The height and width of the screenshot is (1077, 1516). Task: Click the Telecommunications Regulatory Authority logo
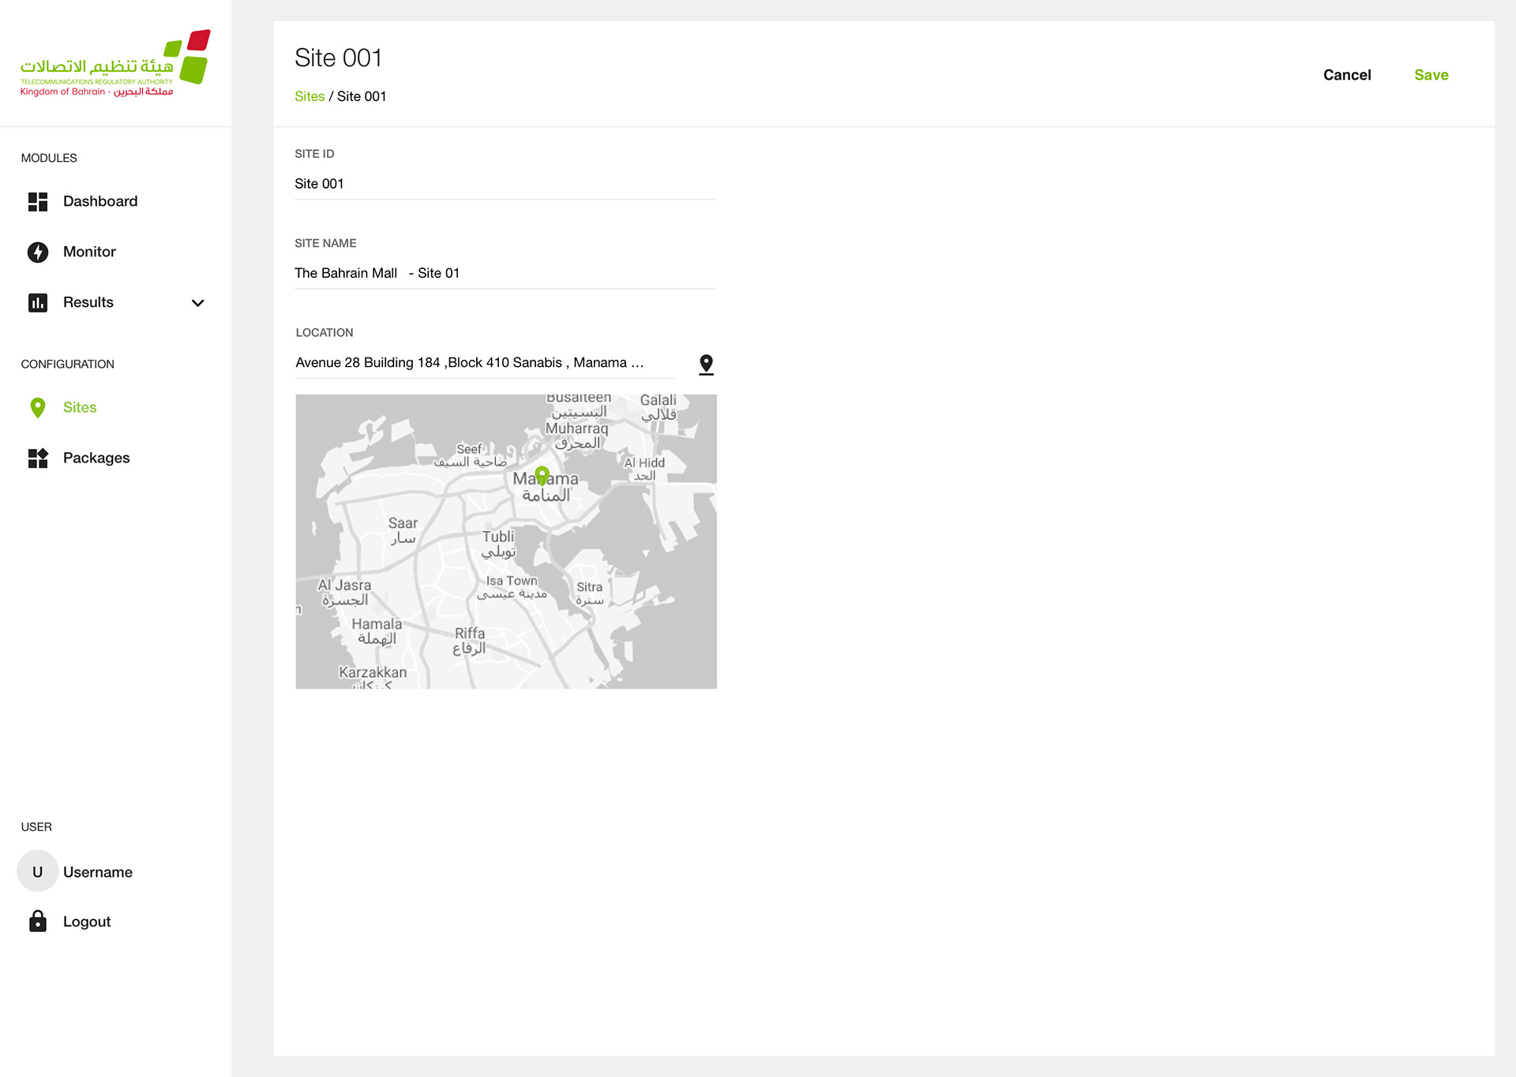(x=115, y=63)
